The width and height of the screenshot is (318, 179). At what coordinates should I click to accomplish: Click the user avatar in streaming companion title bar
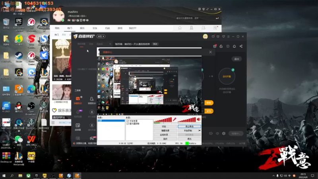click(205, 37)
